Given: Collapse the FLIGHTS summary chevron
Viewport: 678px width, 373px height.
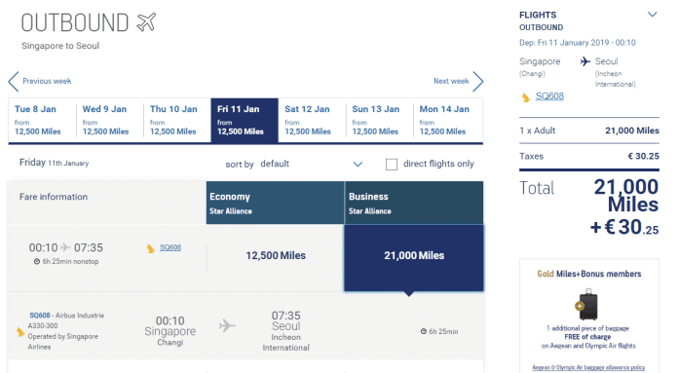Looking at the screenshot, I should point(652,15).
